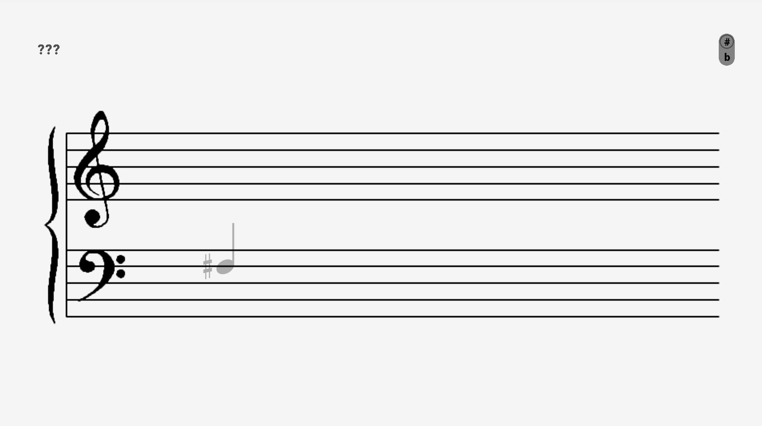762x426 pixels.
Task: Click the "???" note name label
Action: 48,50
